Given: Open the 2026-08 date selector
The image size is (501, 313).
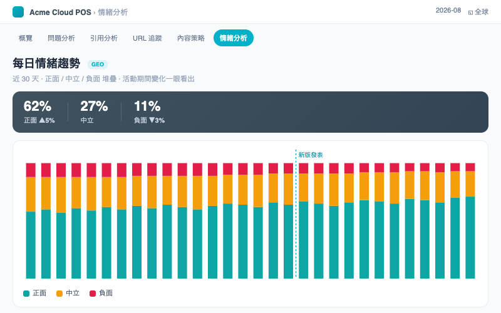Looking at the screenshot, I should 448,10.
